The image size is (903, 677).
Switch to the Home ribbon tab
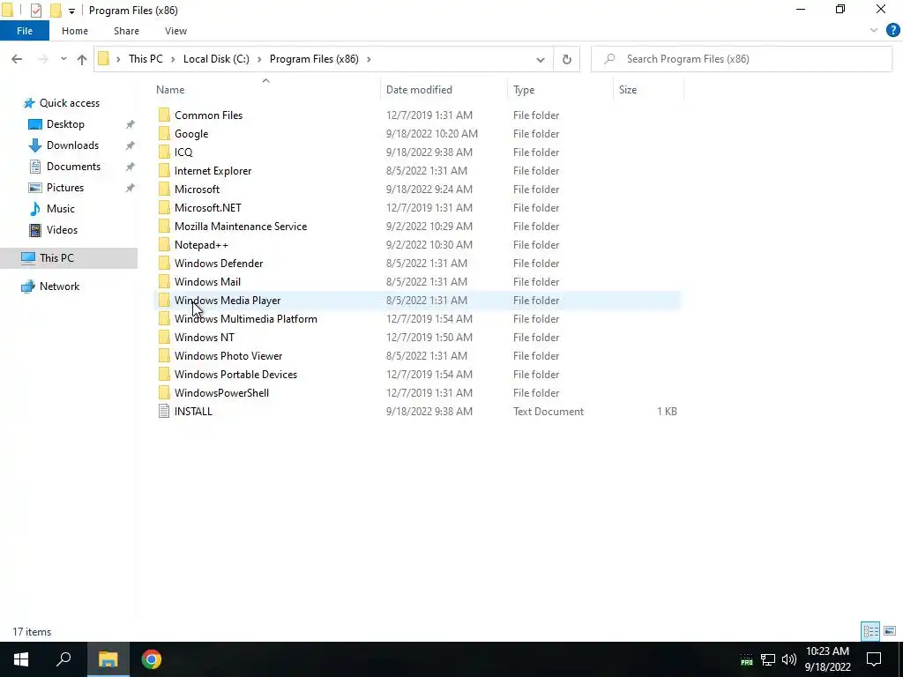coord(75,31)
